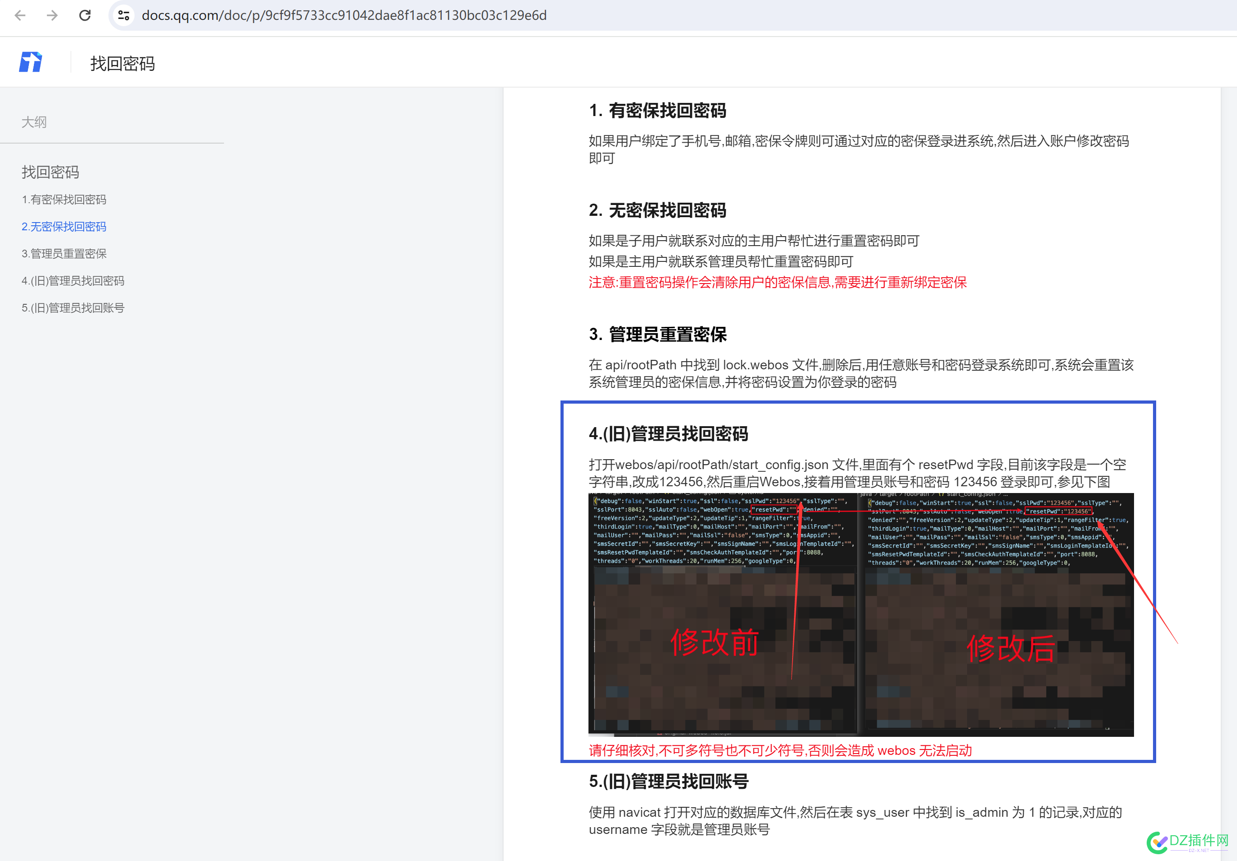Click paragraph 如果是子用户就联系对应的主用户
This screenshot has width=1237, height=861.
click(x=754, y=241)
